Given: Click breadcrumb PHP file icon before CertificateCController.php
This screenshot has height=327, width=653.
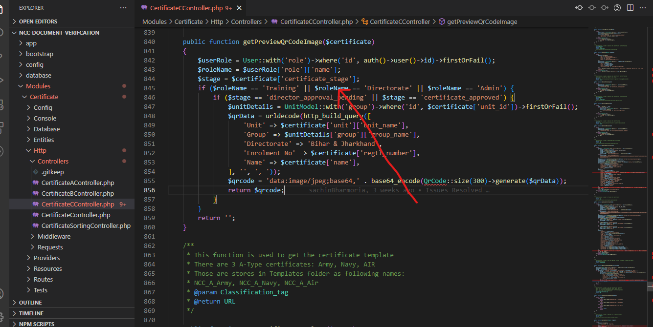Looking at the screenshot, I should (274, 21).
